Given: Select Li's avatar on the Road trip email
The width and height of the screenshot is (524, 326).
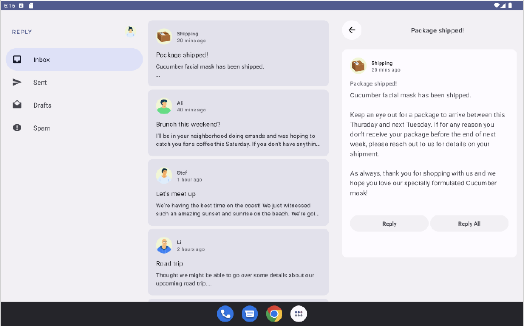Looking at the screenshot, I should (164, 245).
